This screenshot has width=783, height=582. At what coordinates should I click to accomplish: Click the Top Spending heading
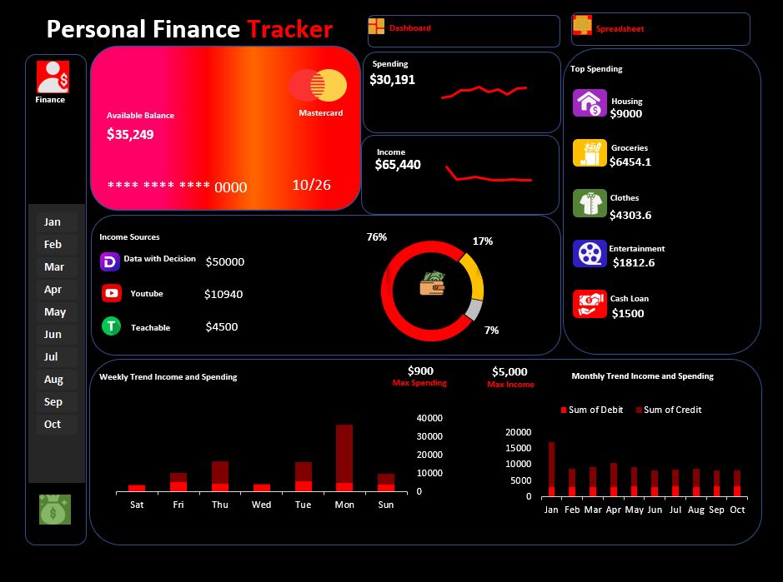(x=596, y=69)
